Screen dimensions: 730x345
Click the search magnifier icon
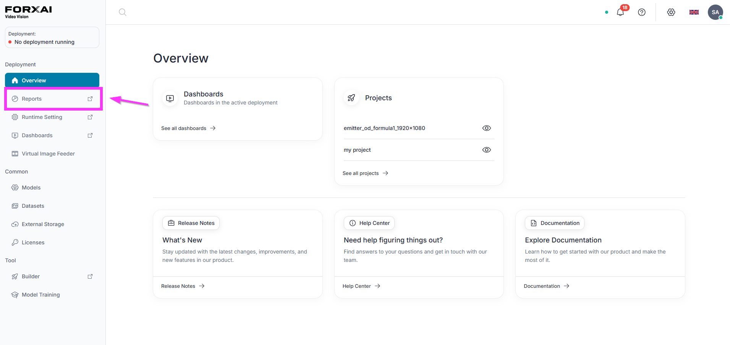(x=122, y=12)
